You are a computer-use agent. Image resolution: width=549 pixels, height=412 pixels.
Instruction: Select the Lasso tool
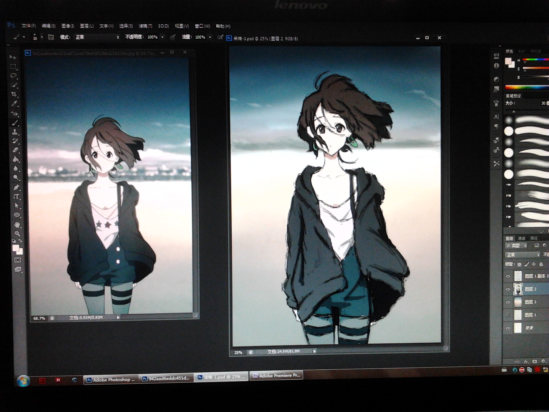(x=13, y=75)
